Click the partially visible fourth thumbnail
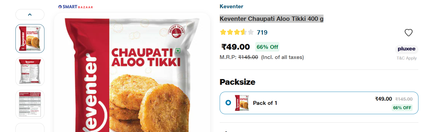This screenshot has width=443, height=132. point(30,128)
